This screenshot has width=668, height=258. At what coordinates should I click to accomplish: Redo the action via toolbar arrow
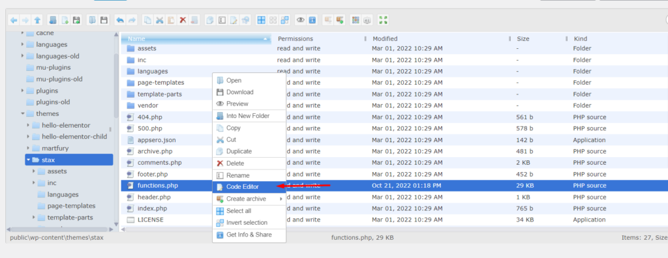point(132,20)
